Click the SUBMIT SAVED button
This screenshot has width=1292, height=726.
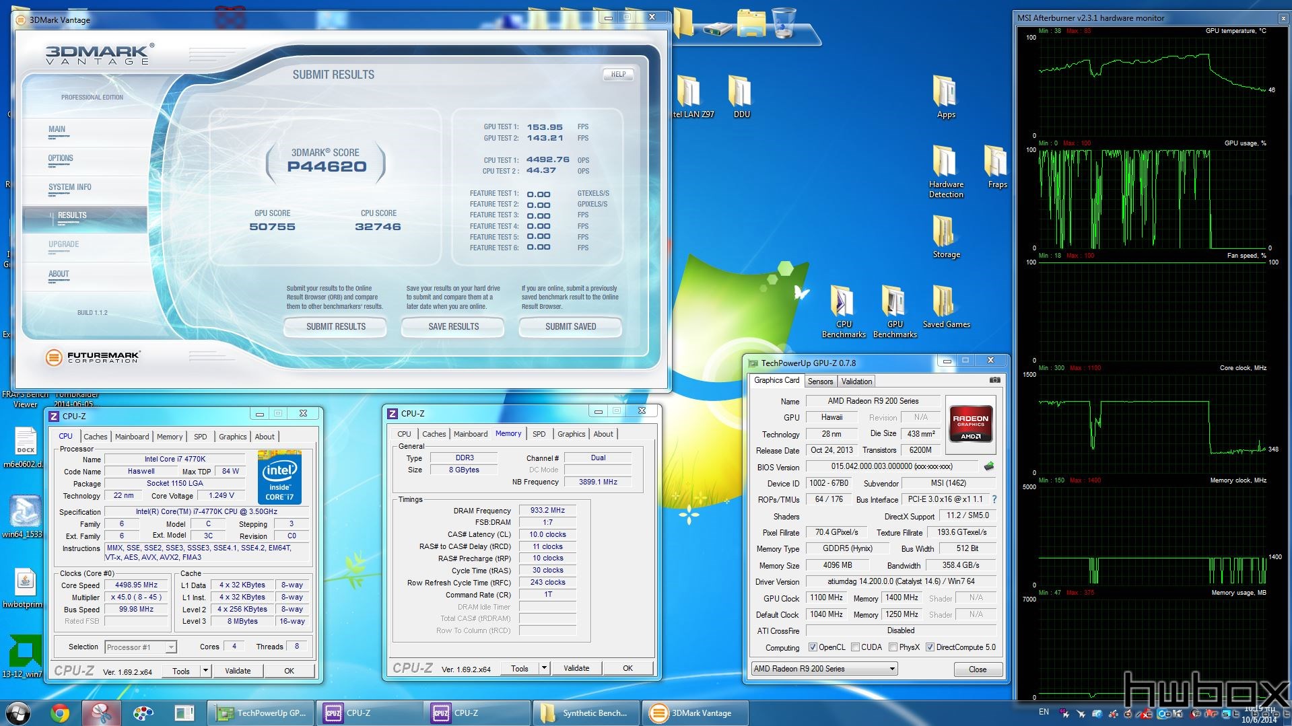570,327
